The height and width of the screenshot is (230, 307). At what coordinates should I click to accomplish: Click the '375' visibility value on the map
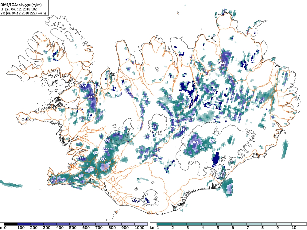click(x=157, y=149)
